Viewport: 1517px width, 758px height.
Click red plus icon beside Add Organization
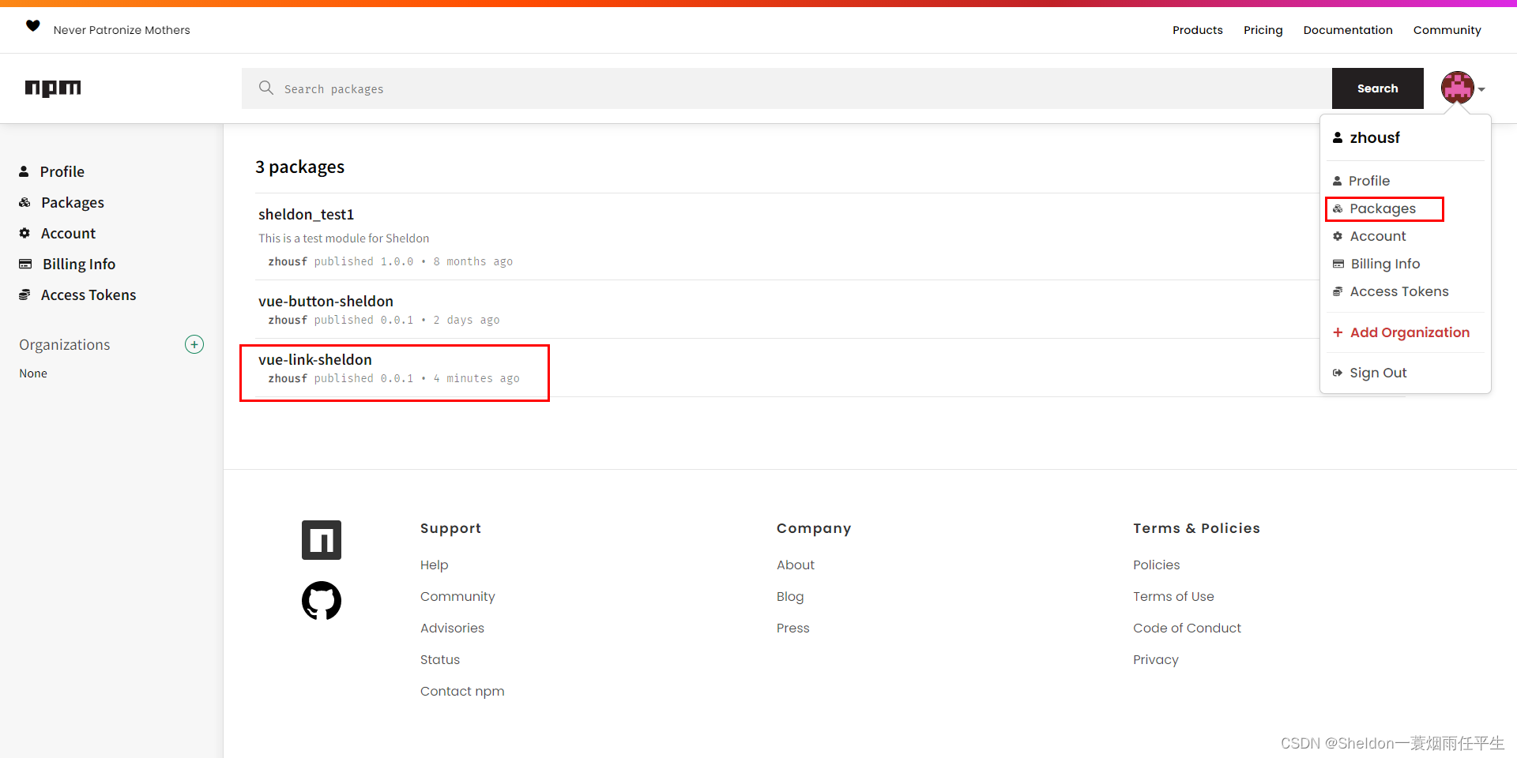pyautogui.click(x=1338, y=332)
